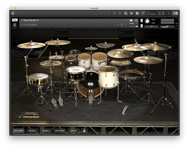The width and height of the screenshot is (189, 148).
Task: Go to previous instrument with top-bar left arrow
Action: coord(114,13)
